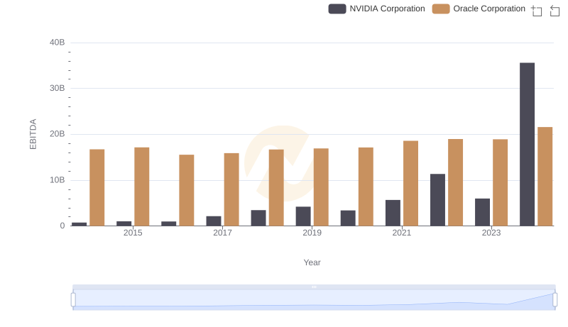Screen dimensions: 568x327
Task: Select NVIDIA's bar for 2022
Action: 437,200
